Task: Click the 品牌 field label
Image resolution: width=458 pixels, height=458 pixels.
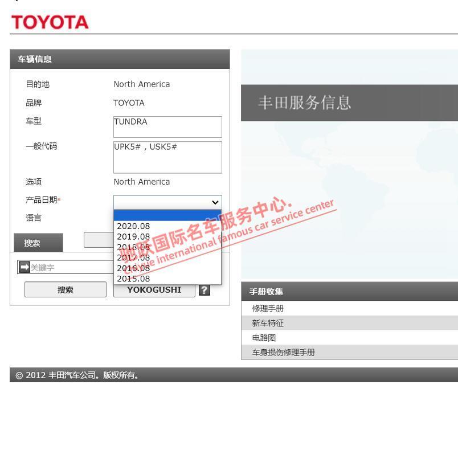Action: click(x=34, y=103)
